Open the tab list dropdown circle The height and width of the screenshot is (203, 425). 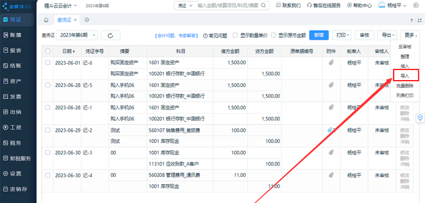87,20
